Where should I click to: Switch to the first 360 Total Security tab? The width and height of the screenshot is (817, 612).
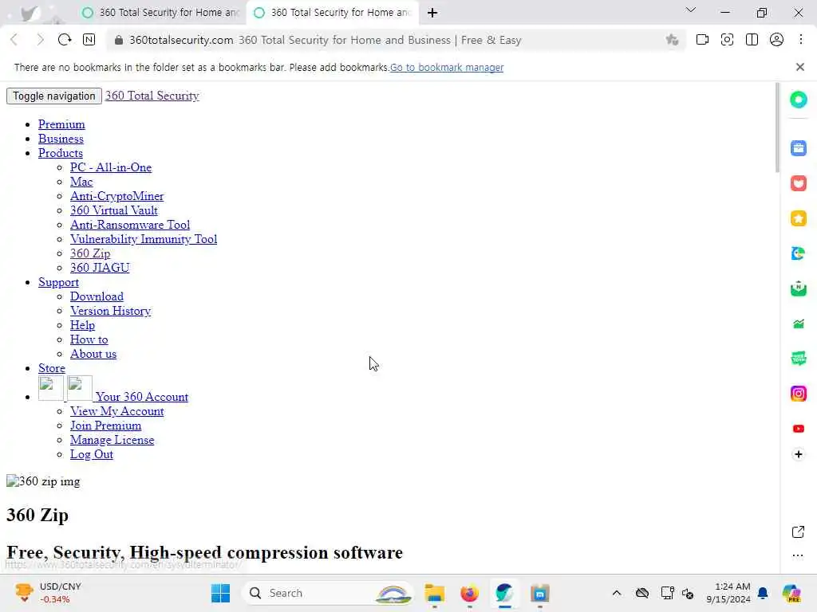point(160,13)
